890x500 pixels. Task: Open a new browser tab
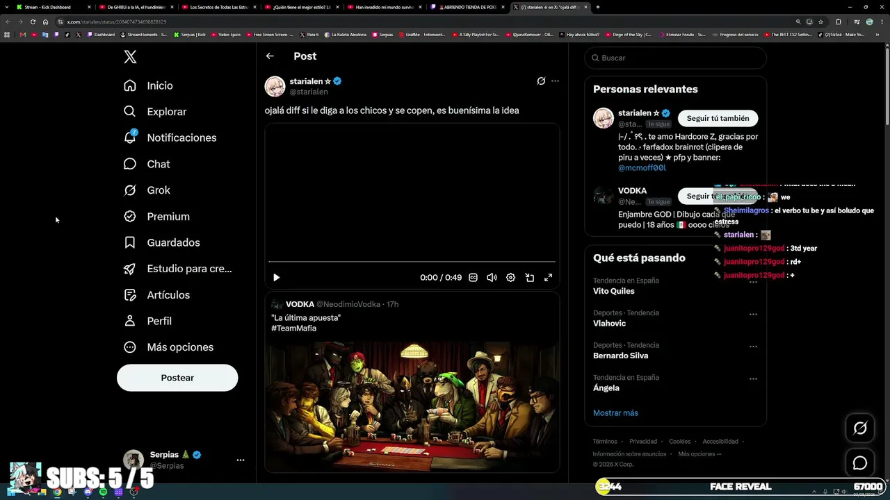click(598, 7)
